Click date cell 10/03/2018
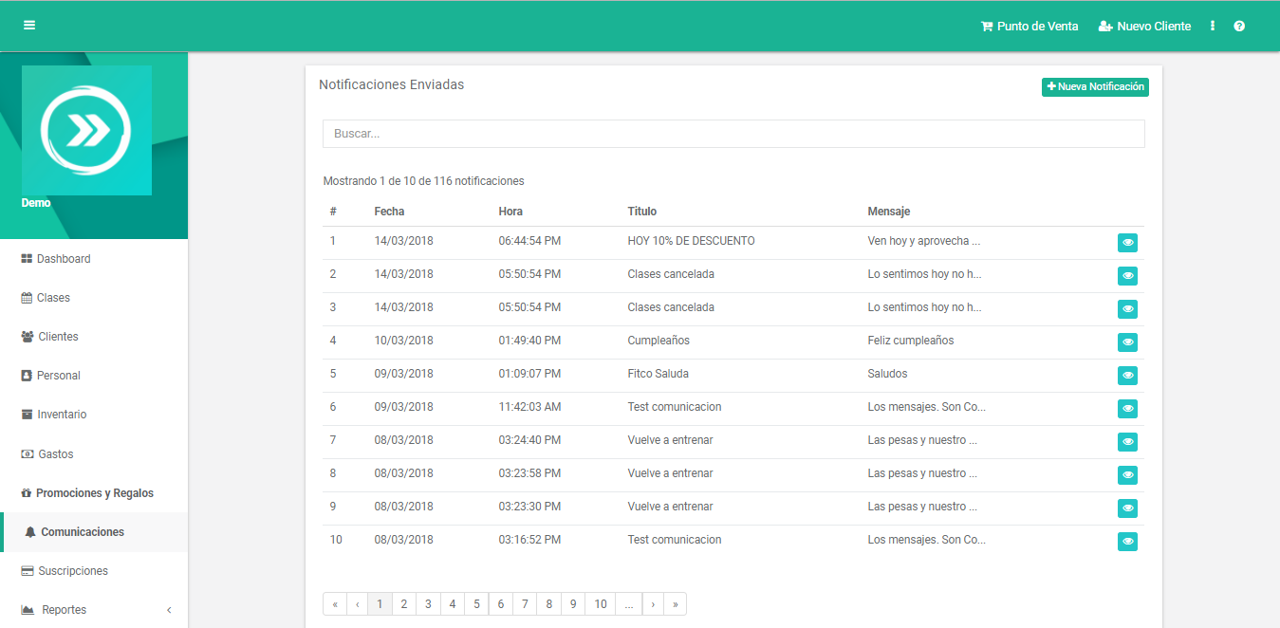1280x628 pixels. [x=403, y=341]
